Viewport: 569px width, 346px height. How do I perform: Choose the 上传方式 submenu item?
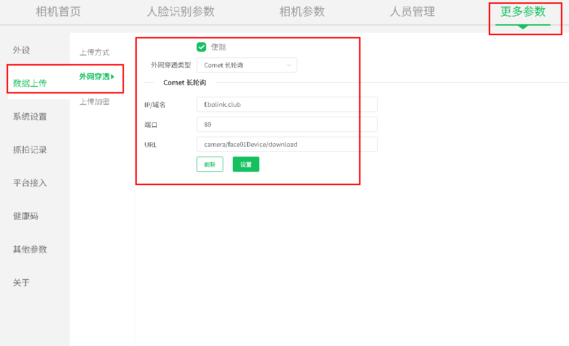[95, 52]
